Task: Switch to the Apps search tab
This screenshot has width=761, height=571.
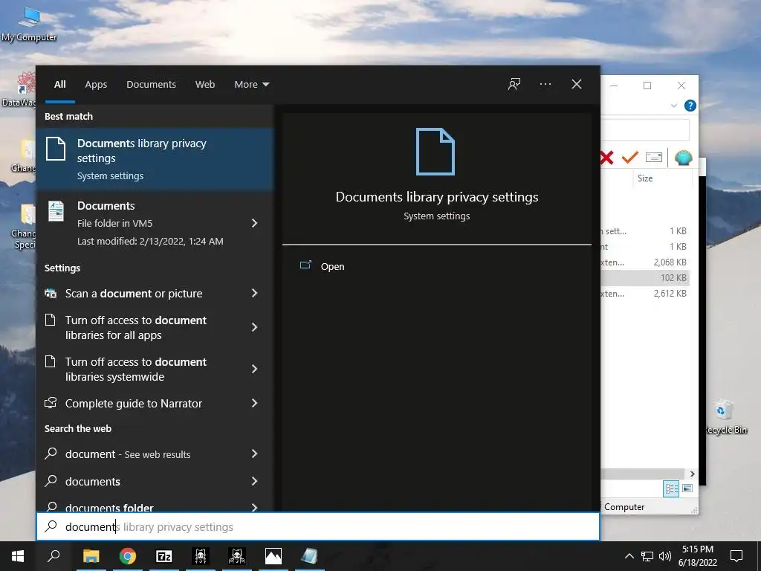Action: tap(96, 85)
